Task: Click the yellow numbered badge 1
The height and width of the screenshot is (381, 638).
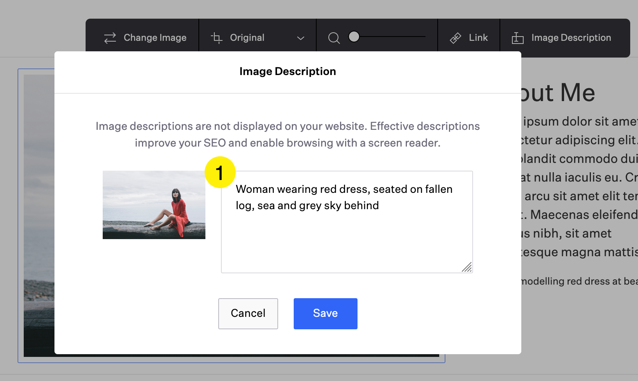Action: tap(220, 172)
